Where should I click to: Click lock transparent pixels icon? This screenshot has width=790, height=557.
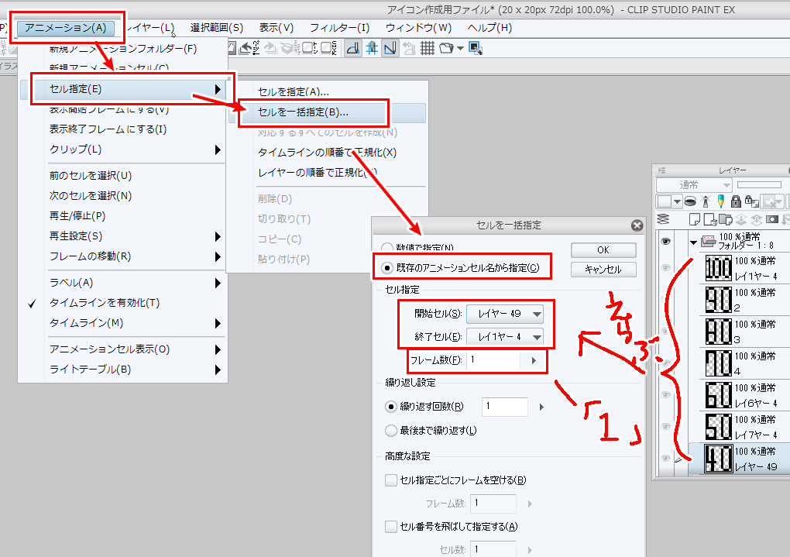(x=752, y=201)
